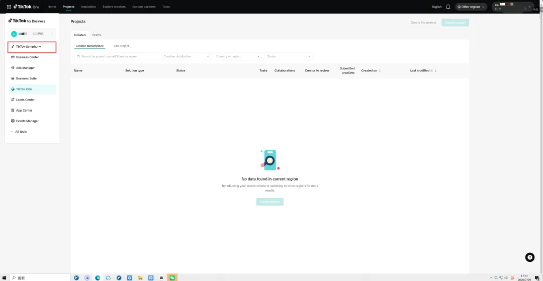This screenshot has width=543, height=281.
Task: Click the Submitted creatives column header
Action: click(x=347, y=70)
